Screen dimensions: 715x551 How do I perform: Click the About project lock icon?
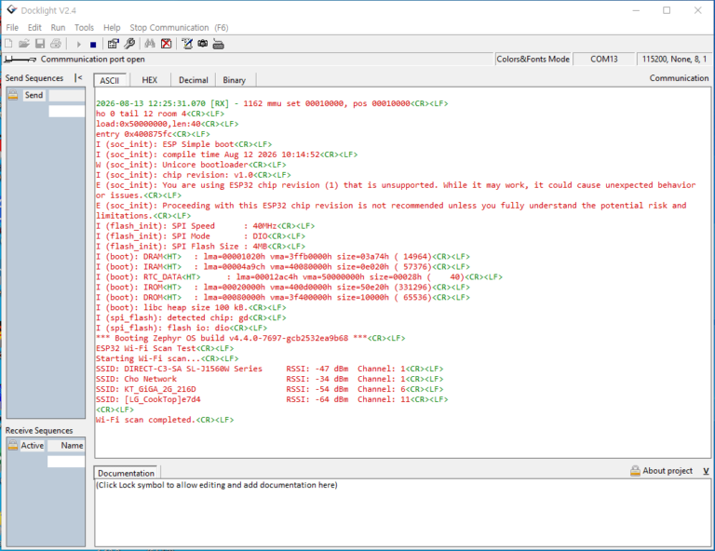[635, 470]
